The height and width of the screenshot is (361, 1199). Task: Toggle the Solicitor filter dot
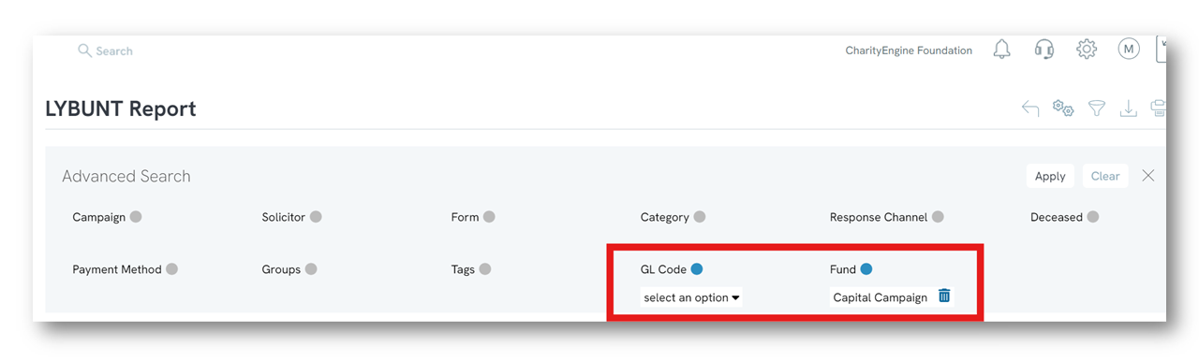click(316, 217)
